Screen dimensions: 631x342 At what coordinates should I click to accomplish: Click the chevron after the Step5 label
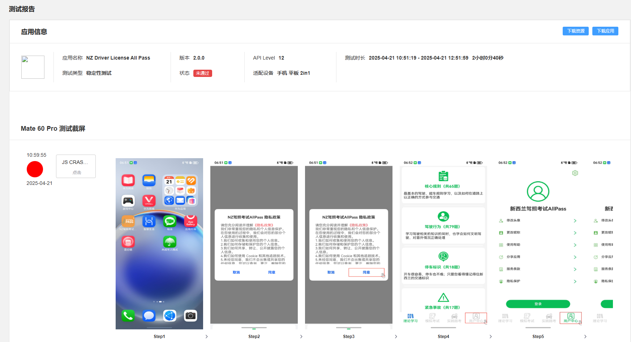pos(585,337)
